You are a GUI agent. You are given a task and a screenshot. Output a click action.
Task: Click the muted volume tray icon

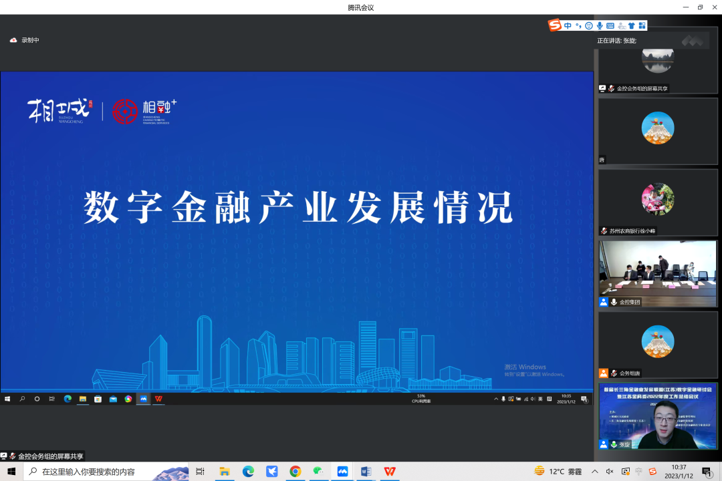tap(610, 472)
